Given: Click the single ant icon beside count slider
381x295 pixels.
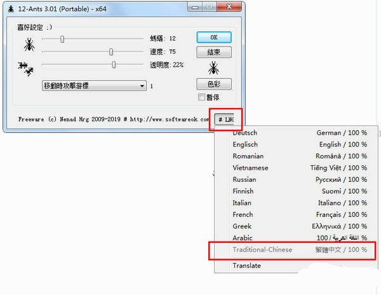Looking at the screenshot, I should coord(29,45).
